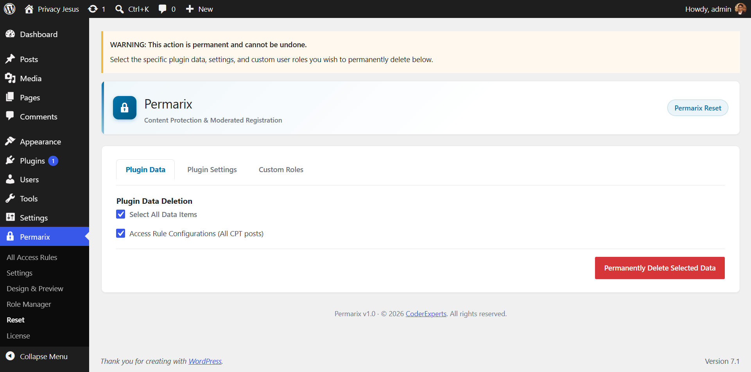
Task: Click the Ctrl+K search magnifier icon
Action: (120, 9)
